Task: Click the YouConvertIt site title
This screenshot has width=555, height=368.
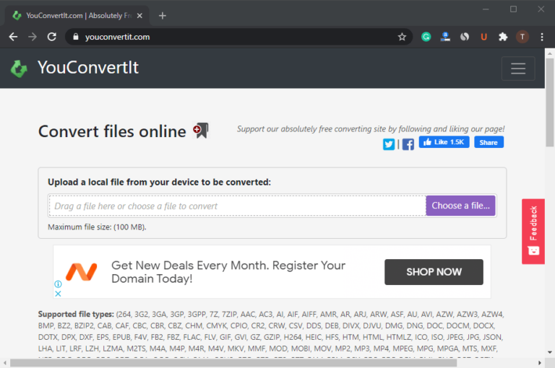Action: [88, 68]
